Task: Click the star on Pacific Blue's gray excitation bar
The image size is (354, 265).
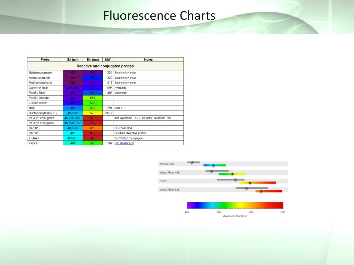Action: click(x=192, y=162)
